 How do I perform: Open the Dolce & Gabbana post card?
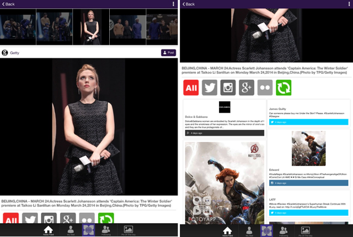pos(224,118)
